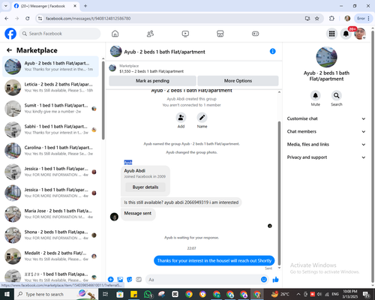Click the chat messages scrollbar

click(x=279, y=193)
